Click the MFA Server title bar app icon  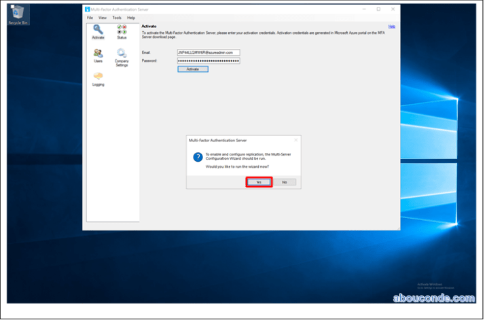tap(87, 9)
